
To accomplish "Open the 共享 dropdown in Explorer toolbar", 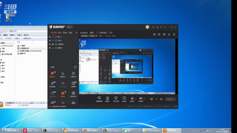I will tap(17, 38).
